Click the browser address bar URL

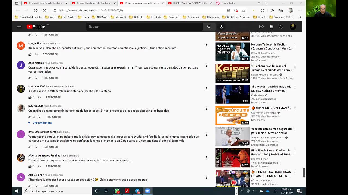[x=91, y=10]
